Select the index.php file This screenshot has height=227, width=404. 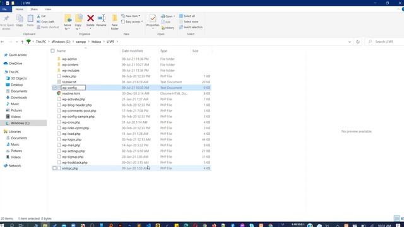131,76
